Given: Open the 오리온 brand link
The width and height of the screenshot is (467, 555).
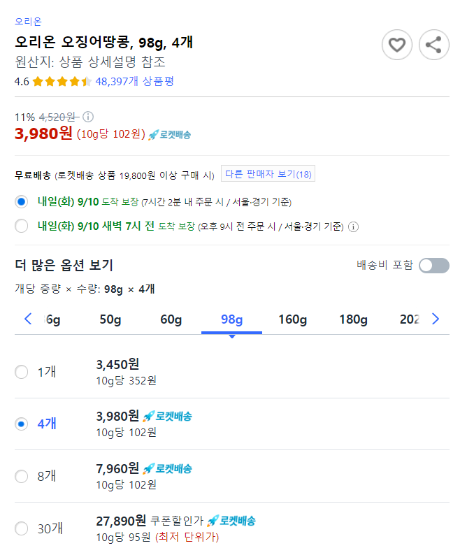Looking at the screenshot, I should 29,22.
